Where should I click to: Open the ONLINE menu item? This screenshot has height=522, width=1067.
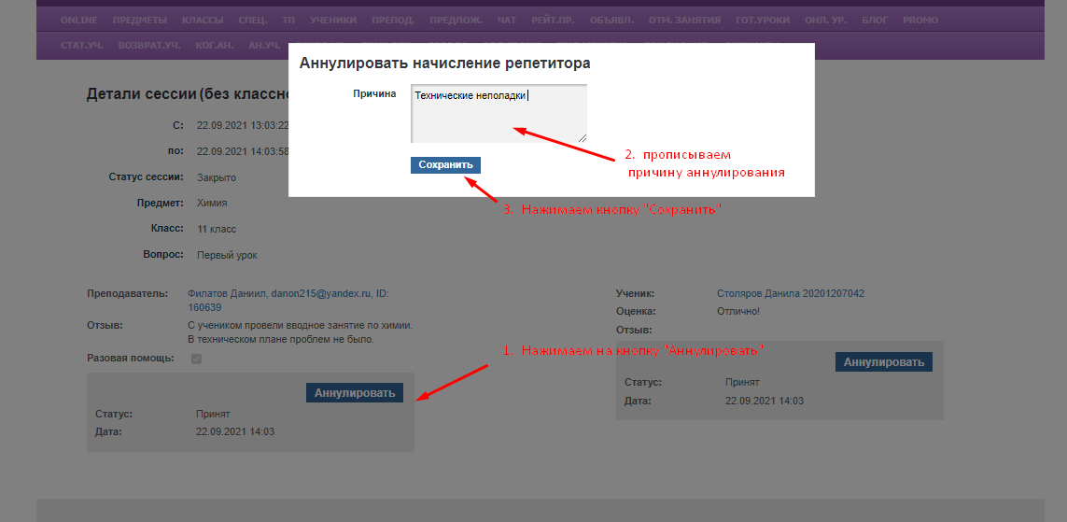(79, 21)
